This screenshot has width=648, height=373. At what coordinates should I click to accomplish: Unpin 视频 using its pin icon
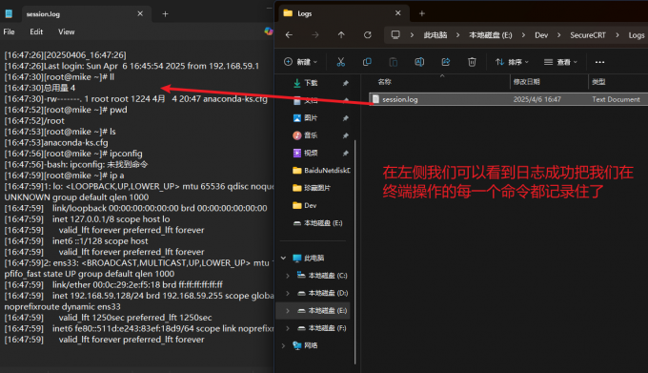tap(346, 154)
